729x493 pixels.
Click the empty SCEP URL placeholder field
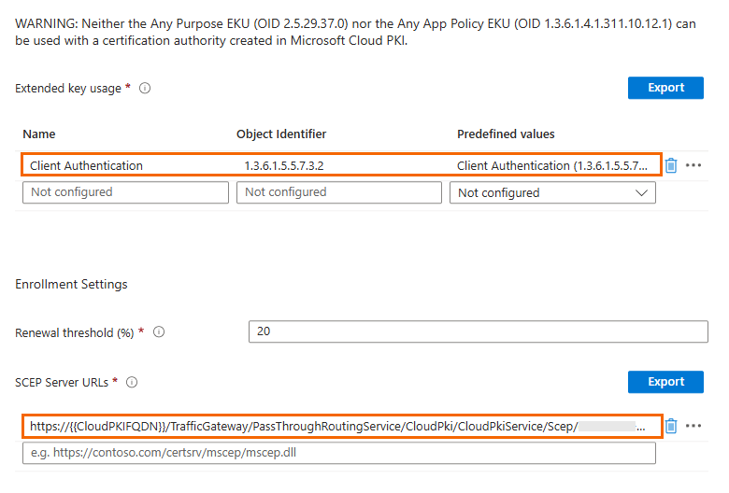point(338,453)
